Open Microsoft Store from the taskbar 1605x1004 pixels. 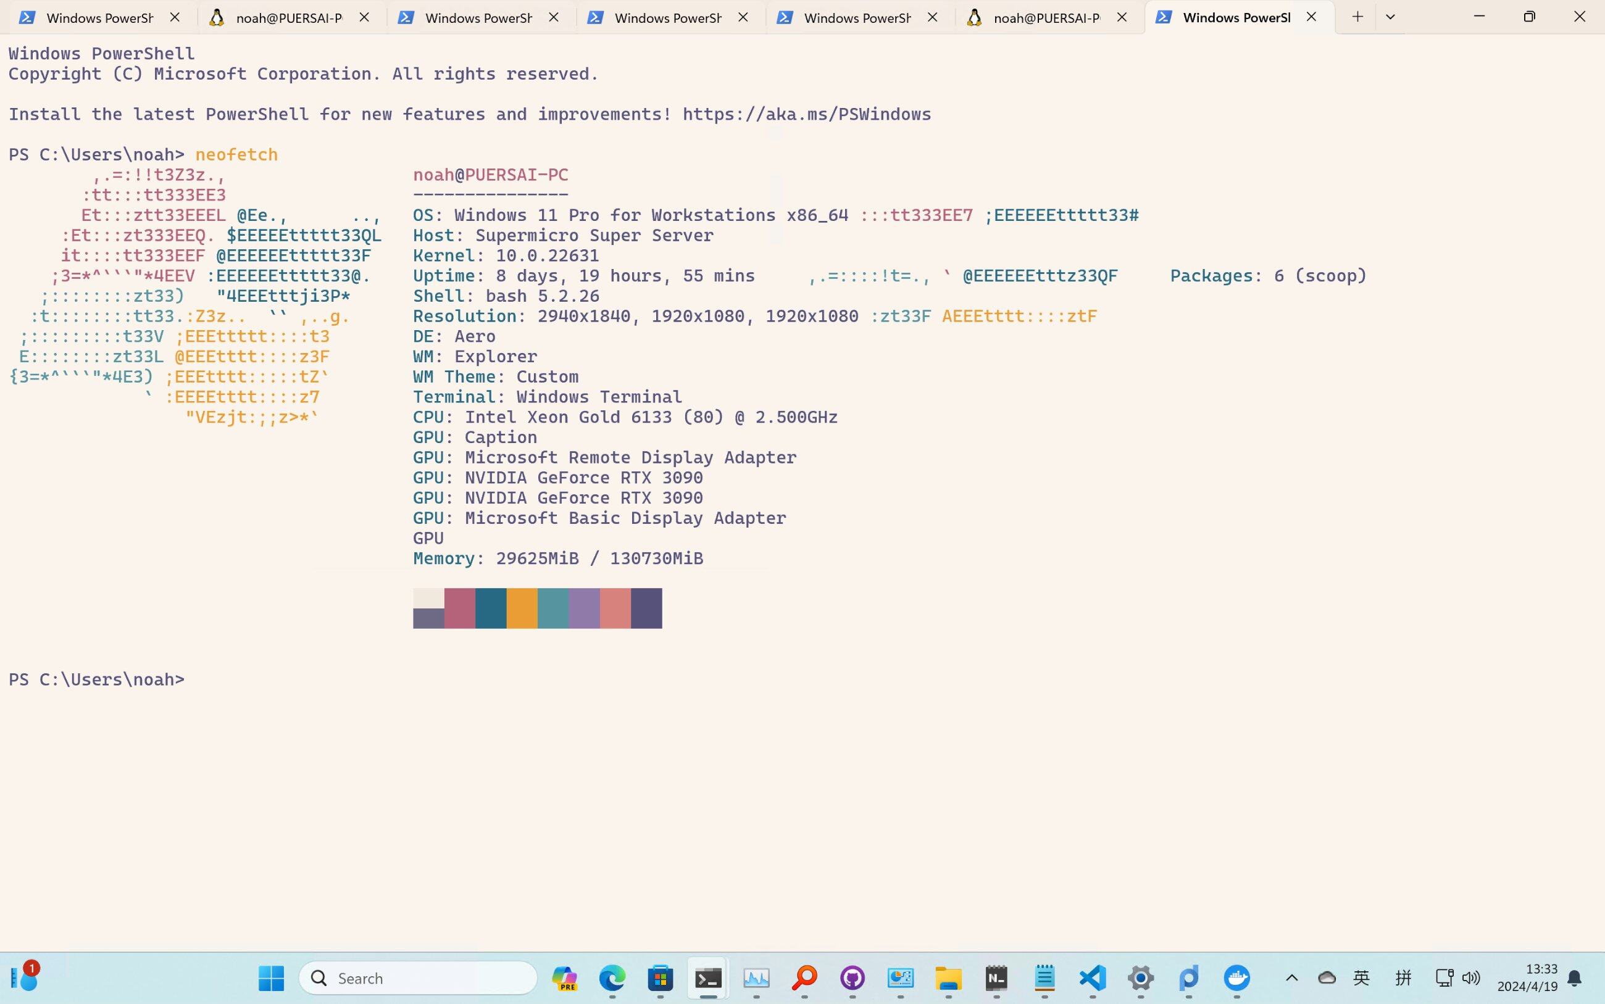click(x=660, y=978)
